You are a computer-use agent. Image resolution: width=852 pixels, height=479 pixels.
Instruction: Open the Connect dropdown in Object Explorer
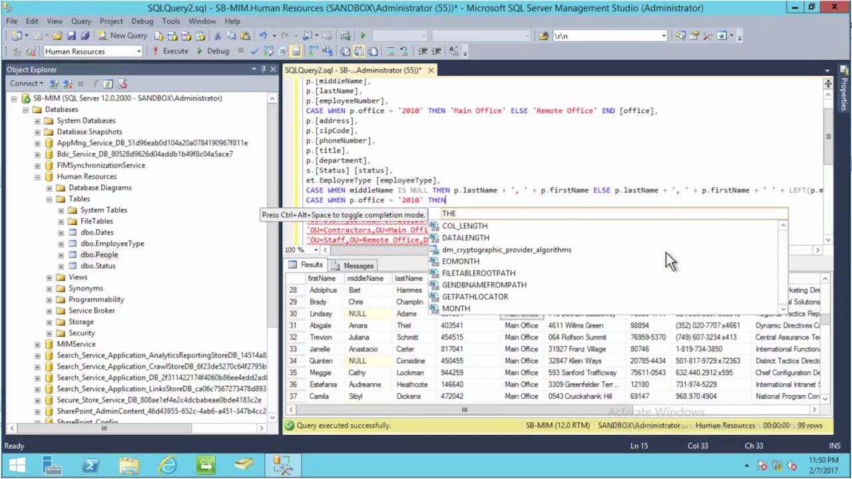point(26,83)
